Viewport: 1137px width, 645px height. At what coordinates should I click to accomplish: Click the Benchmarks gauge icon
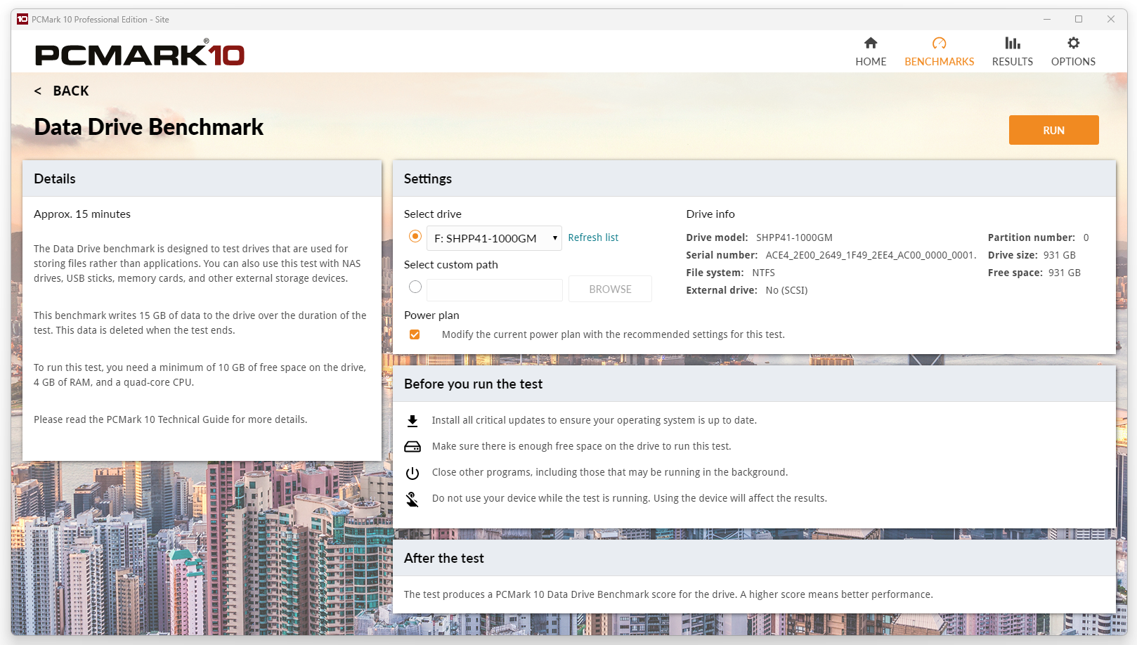click(x=939, y=43)
